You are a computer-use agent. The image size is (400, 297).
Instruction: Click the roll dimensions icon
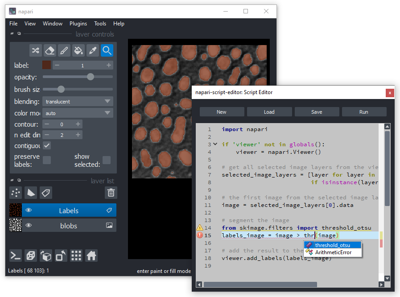point(46,256)
